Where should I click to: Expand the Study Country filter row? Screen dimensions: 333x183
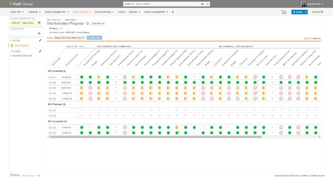pos(50,32)
